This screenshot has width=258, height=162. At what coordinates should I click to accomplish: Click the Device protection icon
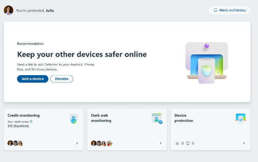pyautogui.click(x=240, y=118)
